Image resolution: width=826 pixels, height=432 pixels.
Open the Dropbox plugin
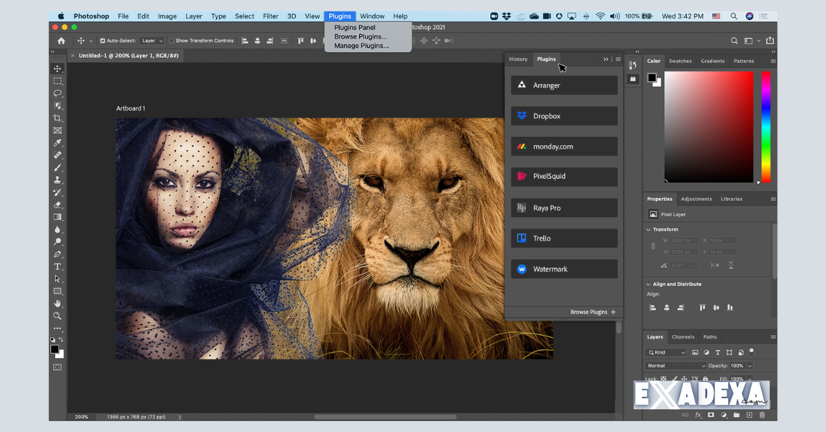(564, 116)
